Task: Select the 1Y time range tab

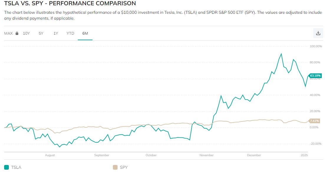Action: [x=56, y=33]
